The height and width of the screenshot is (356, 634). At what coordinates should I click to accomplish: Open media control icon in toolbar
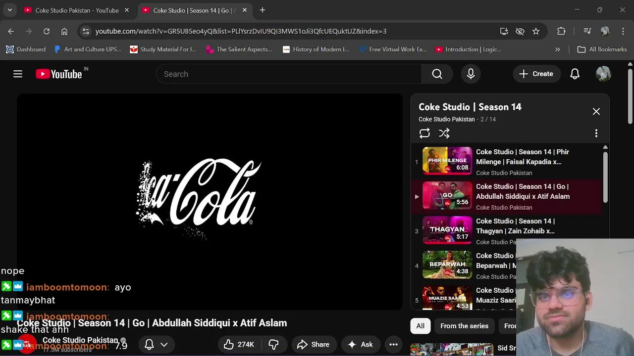point(587,31)
